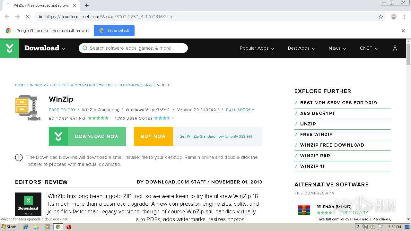
Task: Go back with the browser back arrow
Action: click(x=7, y=17)
